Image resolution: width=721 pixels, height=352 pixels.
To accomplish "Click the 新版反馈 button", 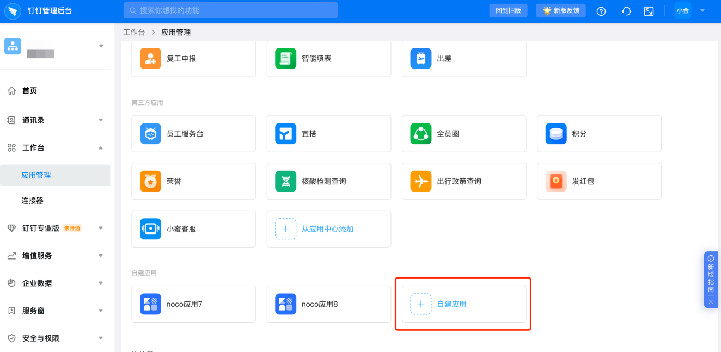I will click(561, 10).
